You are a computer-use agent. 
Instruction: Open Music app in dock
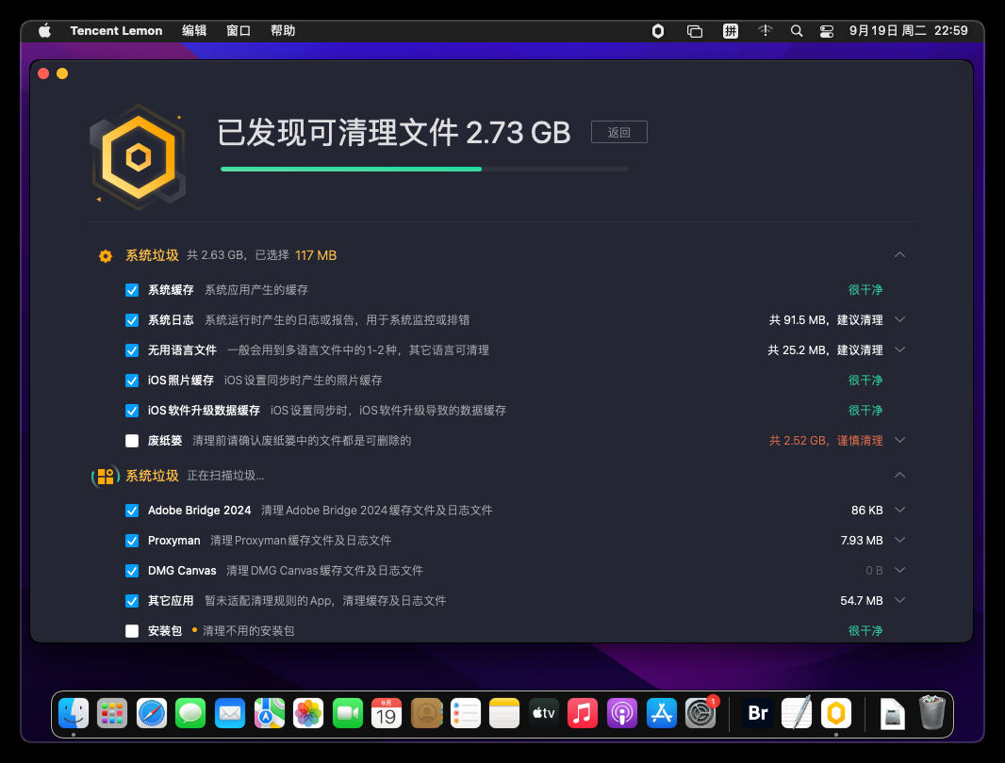tap(583, 713)
